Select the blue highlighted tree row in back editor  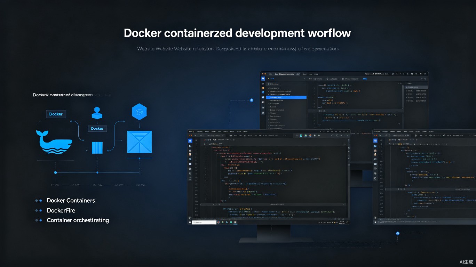coord(286,98)
